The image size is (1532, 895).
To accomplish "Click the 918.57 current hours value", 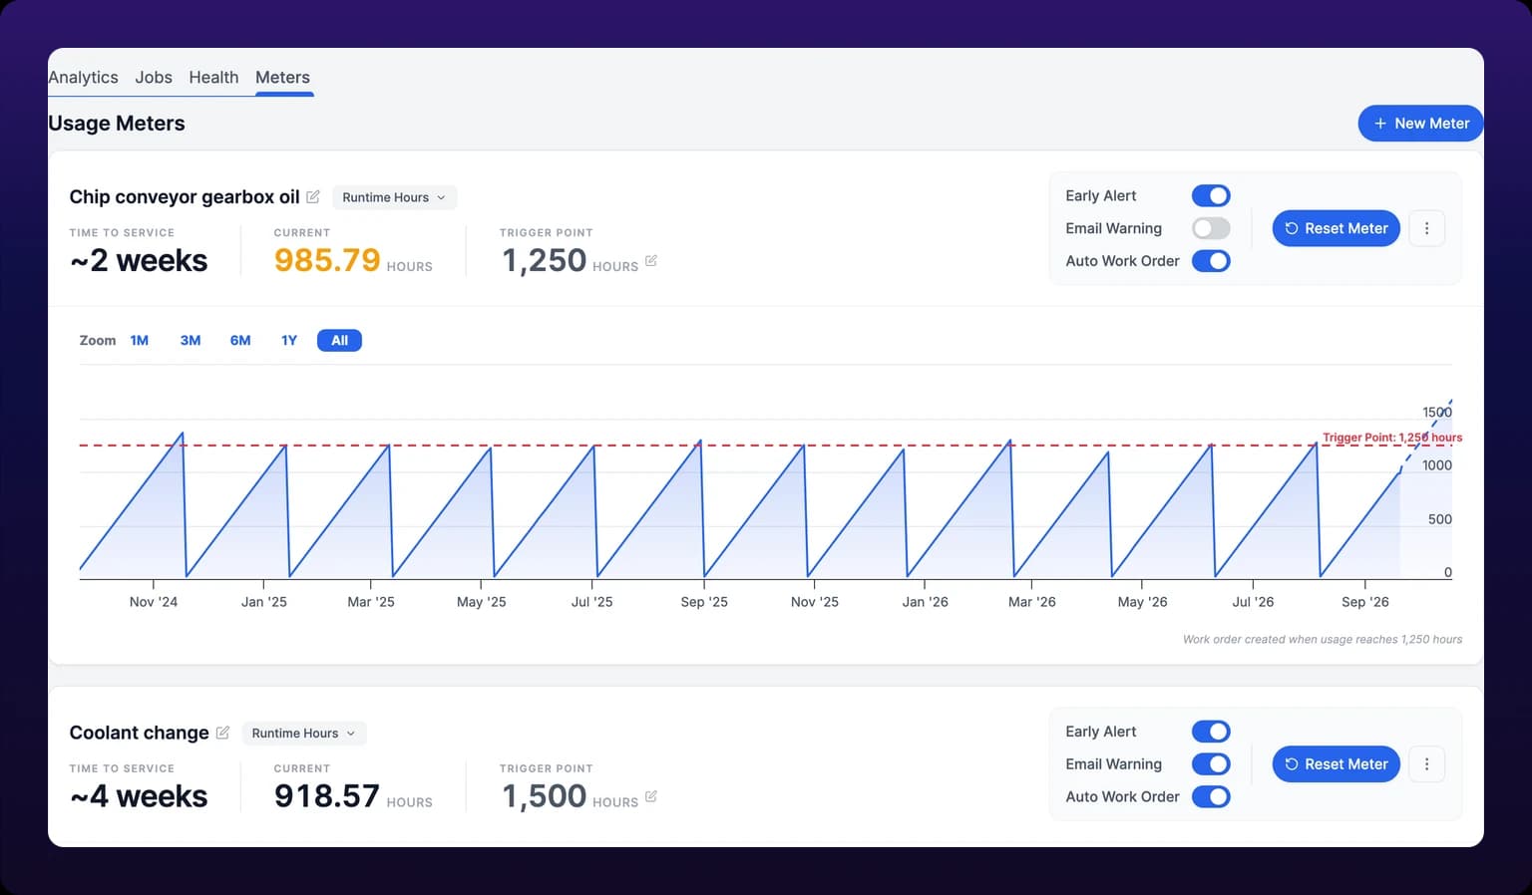I will coord(327,796).
